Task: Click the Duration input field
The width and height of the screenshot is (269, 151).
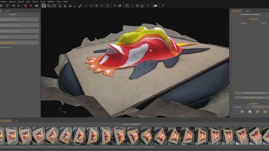Action: tap(258, 107)
